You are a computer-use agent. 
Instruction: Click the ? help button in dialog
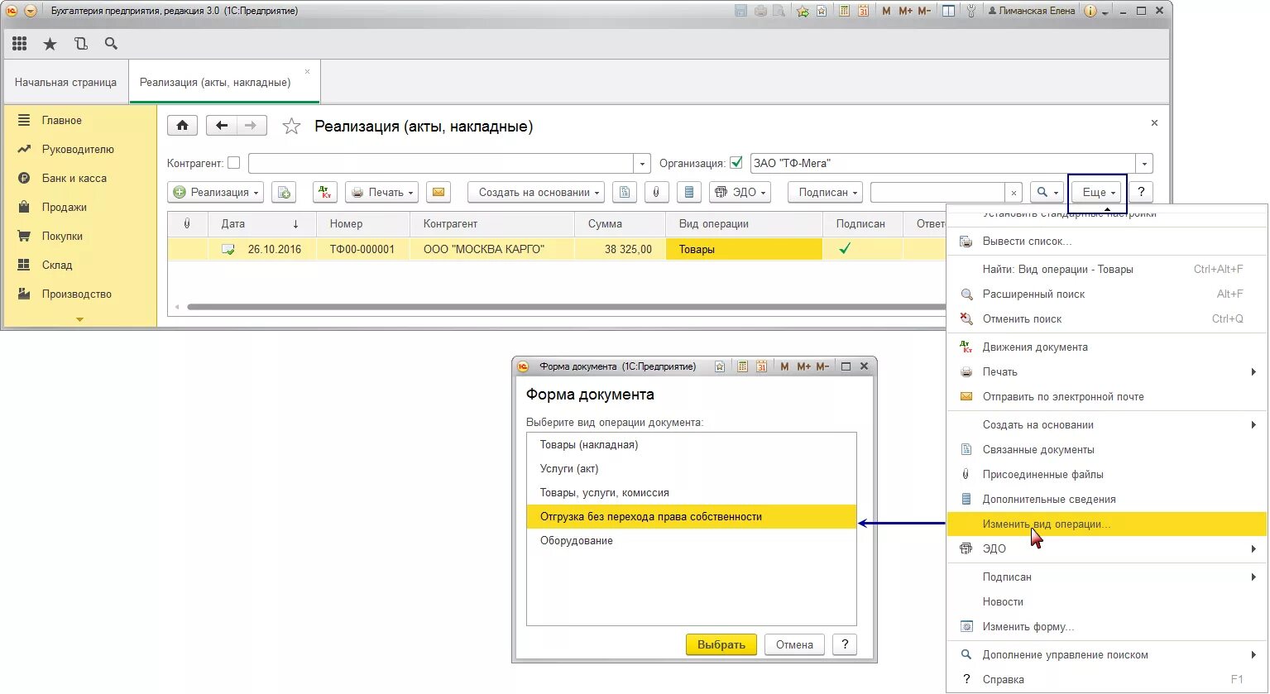844,644
